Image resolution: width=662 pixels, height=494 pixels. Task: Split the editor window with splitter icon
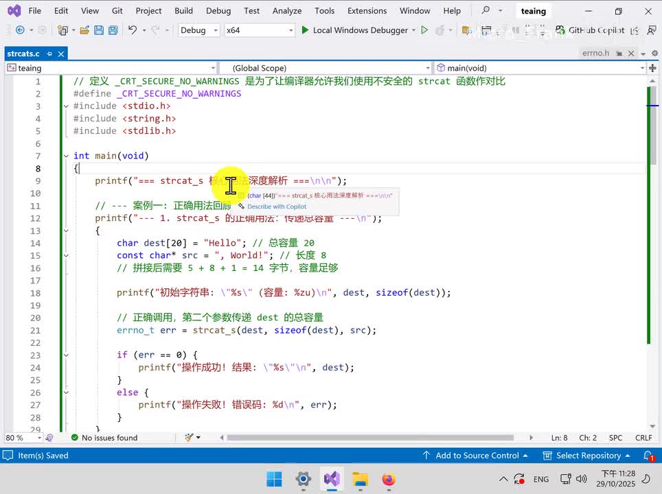652,68
